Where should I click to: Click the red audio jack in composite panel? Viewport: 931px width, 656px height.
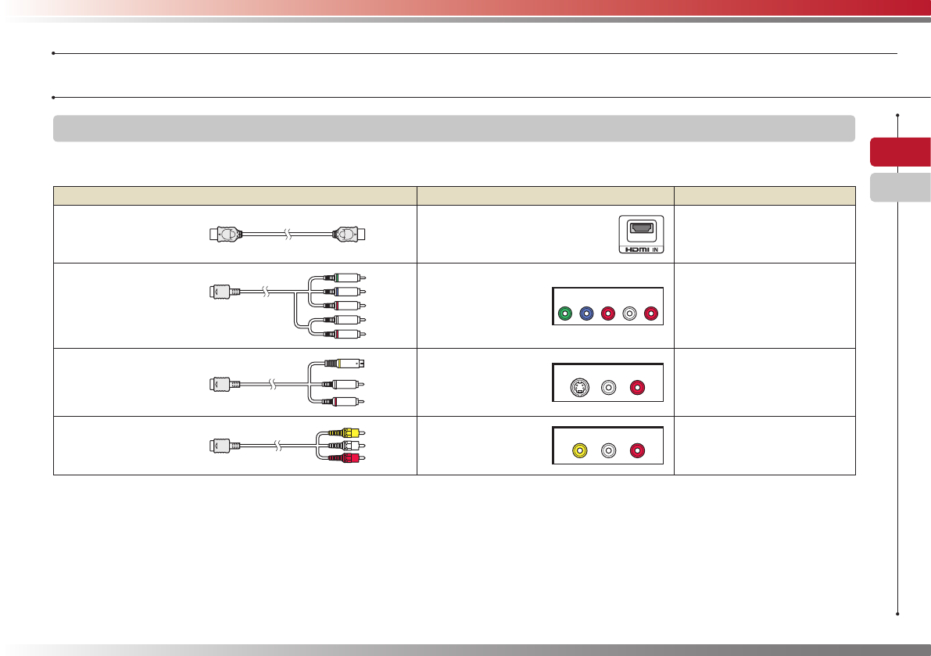[639, 450]
